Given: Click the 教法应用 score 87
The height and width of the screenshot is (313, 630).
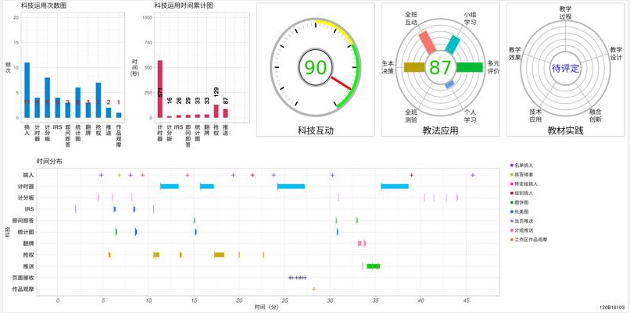Looking at the screenshot, I should tap(440, 67).
